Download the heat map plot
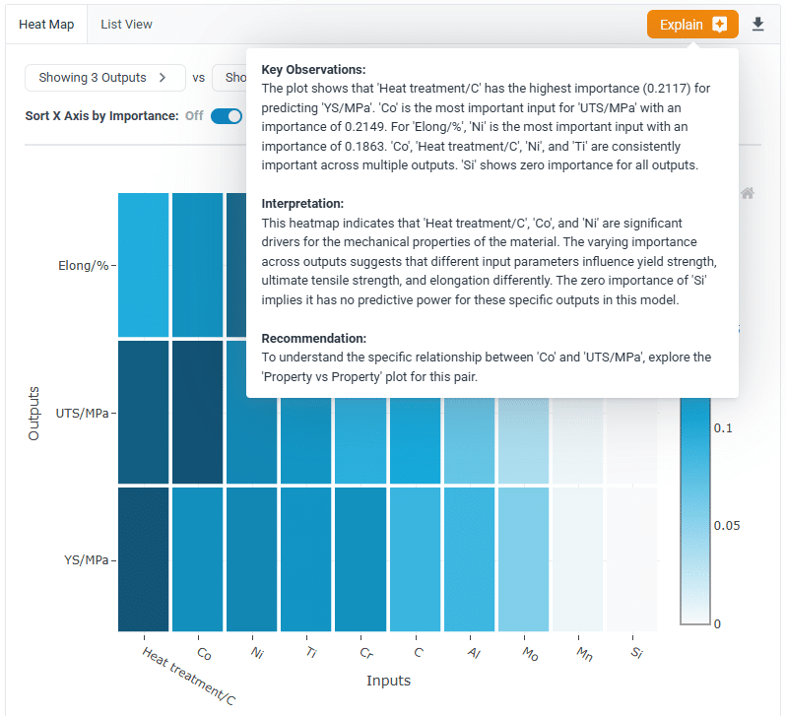Screen dimensions: 786x716 coord(757,25)
